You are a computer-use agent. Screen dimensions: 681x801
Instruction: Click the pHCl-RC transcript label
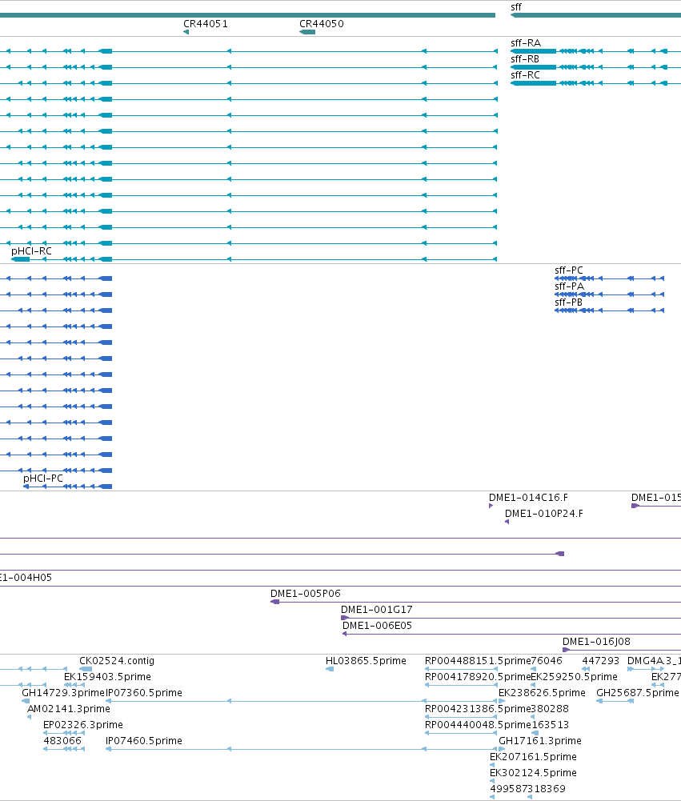[32, 251]
